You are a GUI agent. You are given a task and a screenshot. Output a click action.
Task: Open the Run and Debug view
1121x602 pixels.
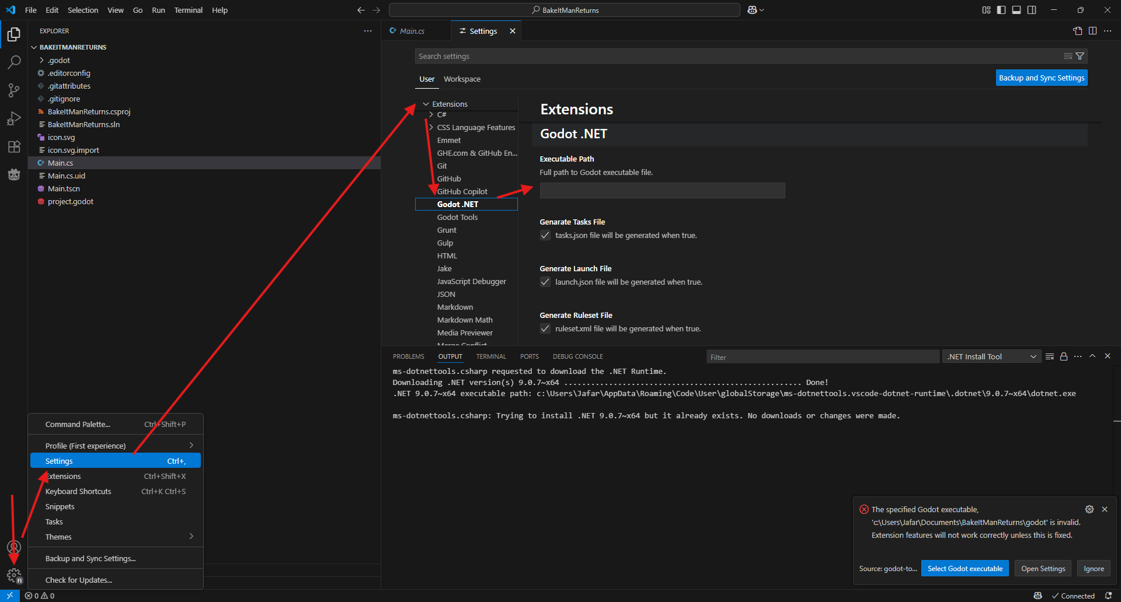coord(14,118)
